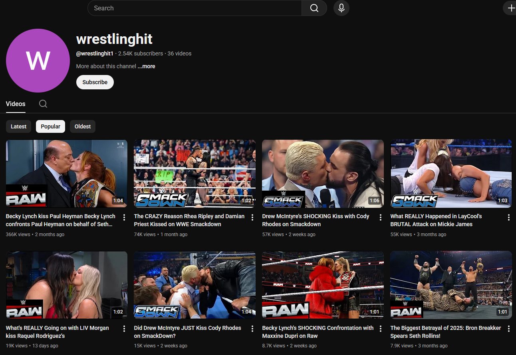Play the Did Drew McIntyre JUST Kiss thumbnail

coord(195,285)
